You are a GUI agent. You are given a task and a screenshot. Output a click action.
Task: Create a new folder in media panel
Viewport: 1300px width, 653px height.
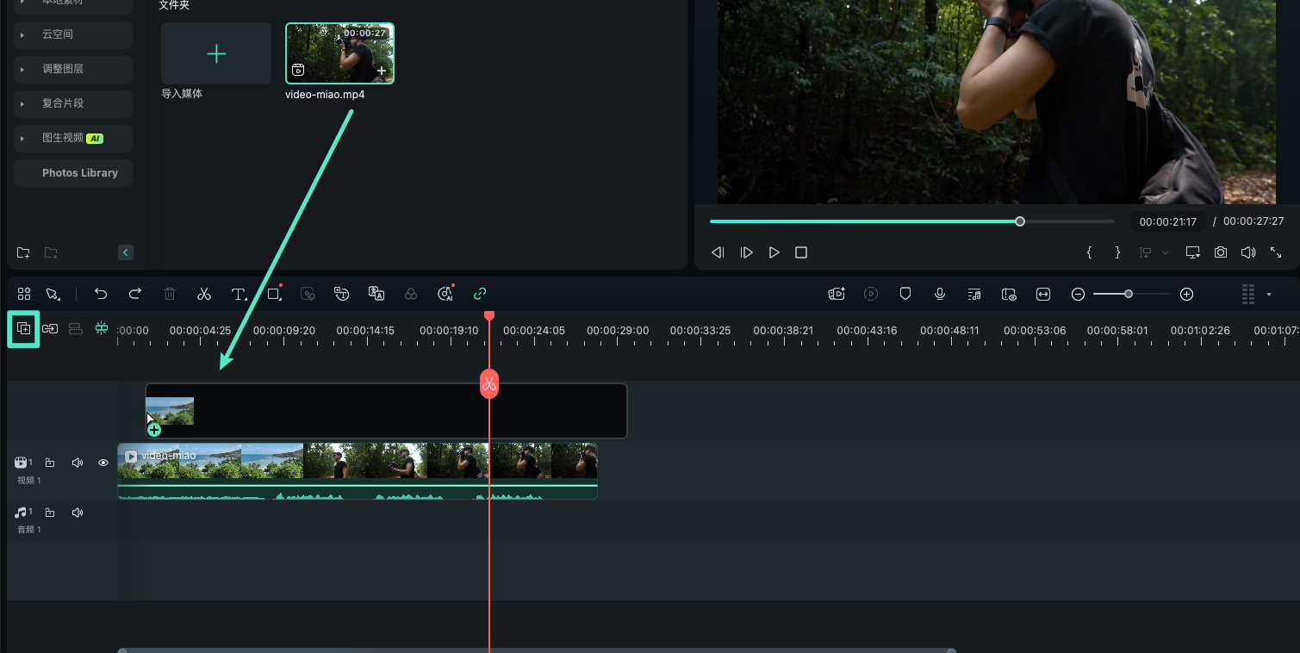click(23, 252)
